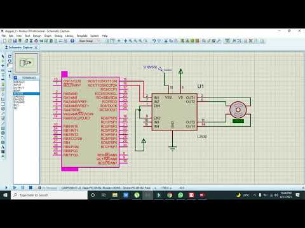This screenshot has height=228, width=305.
Task: Click the Windows Start button
Action: pos(5,195)
